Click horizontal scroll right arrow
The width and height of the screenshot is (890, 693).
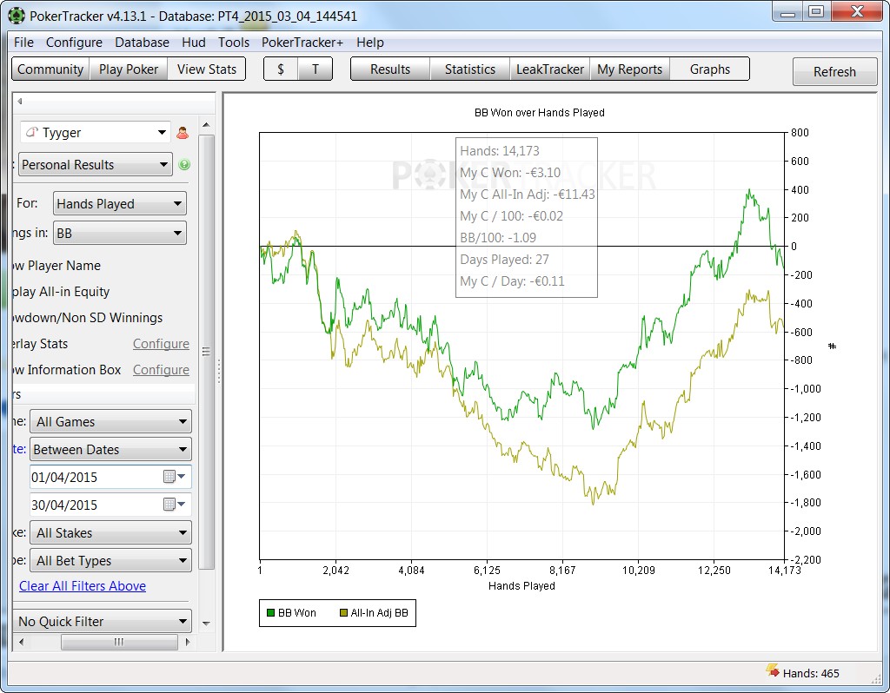pos(188,642)
